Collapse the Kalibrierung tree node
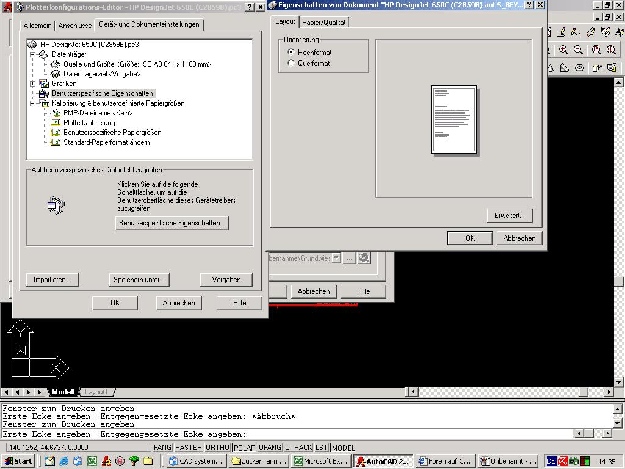 coord(33,103)
